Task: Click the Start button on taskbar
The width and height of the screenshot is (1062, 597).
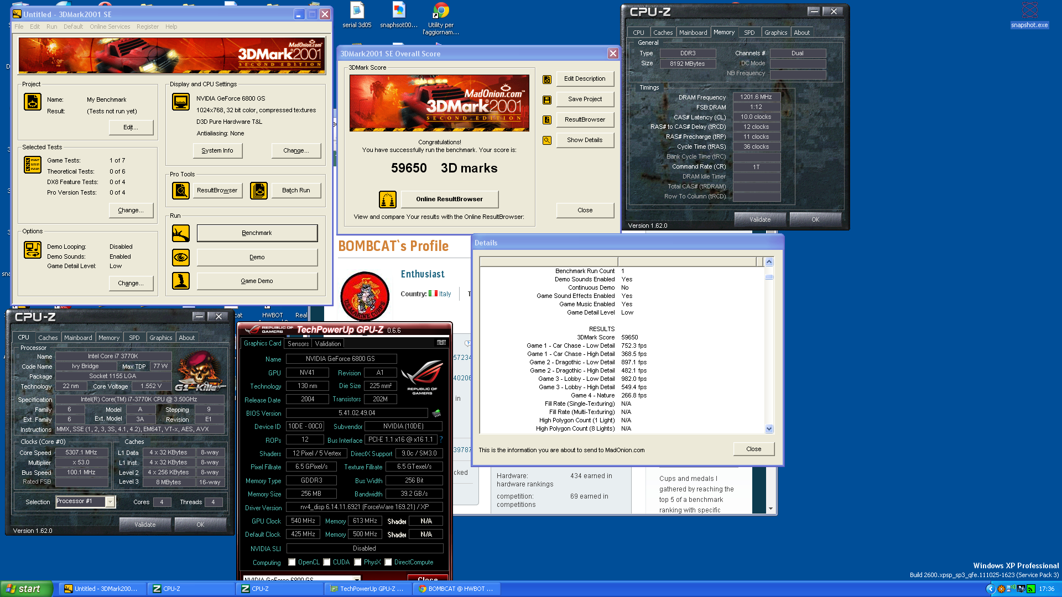Action: pyautogui.click(x=27, y=589)
